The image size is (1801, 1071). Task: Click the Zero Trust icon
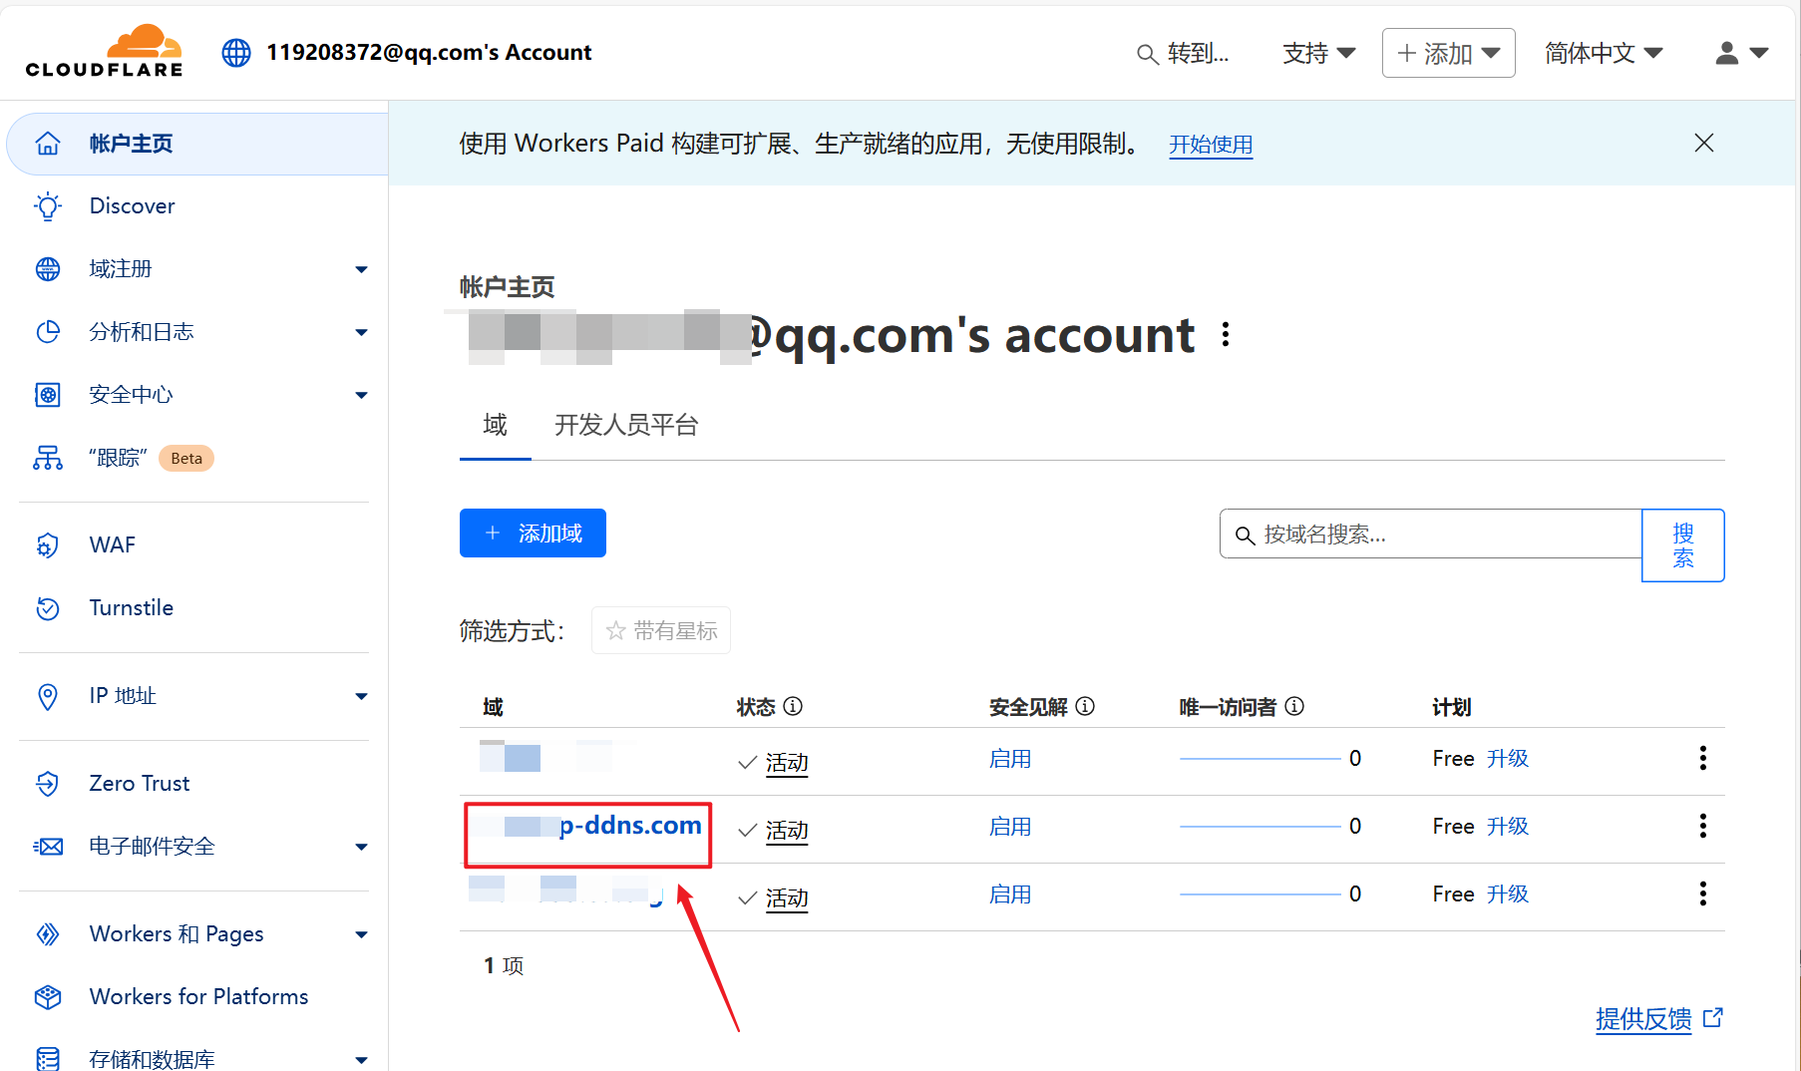pos(48,784)
